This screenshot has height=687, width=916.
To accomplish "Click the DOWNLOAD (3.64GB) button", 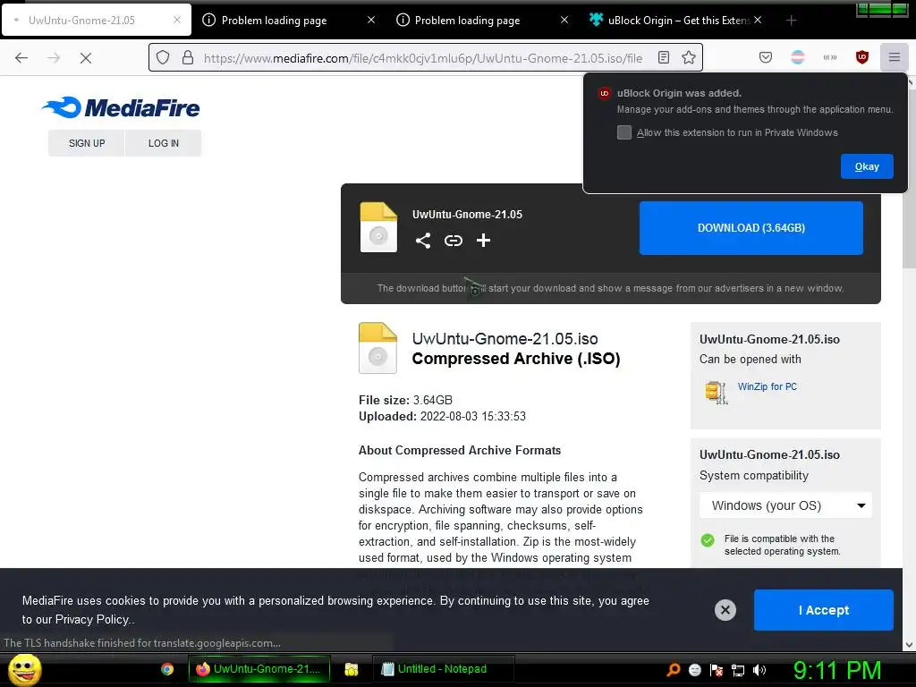I will [751, 228].
